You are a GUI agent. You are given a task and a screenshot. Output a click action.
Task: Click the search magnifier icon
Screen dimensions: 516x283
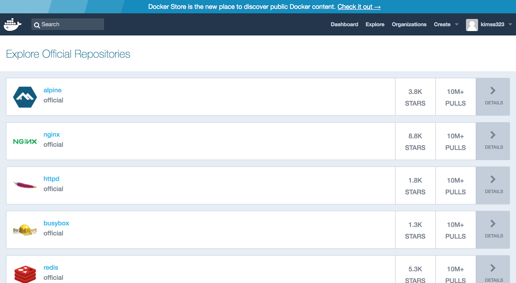pyautogui.click(x=37, y=25)
